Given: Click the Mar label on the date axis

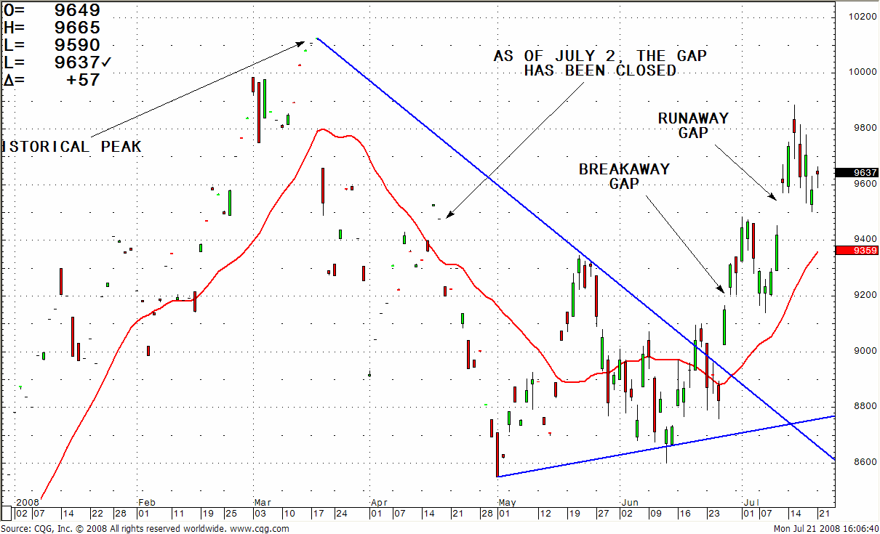Looking at the screenshot, I should pyautogui.click(x=259, y=502).
